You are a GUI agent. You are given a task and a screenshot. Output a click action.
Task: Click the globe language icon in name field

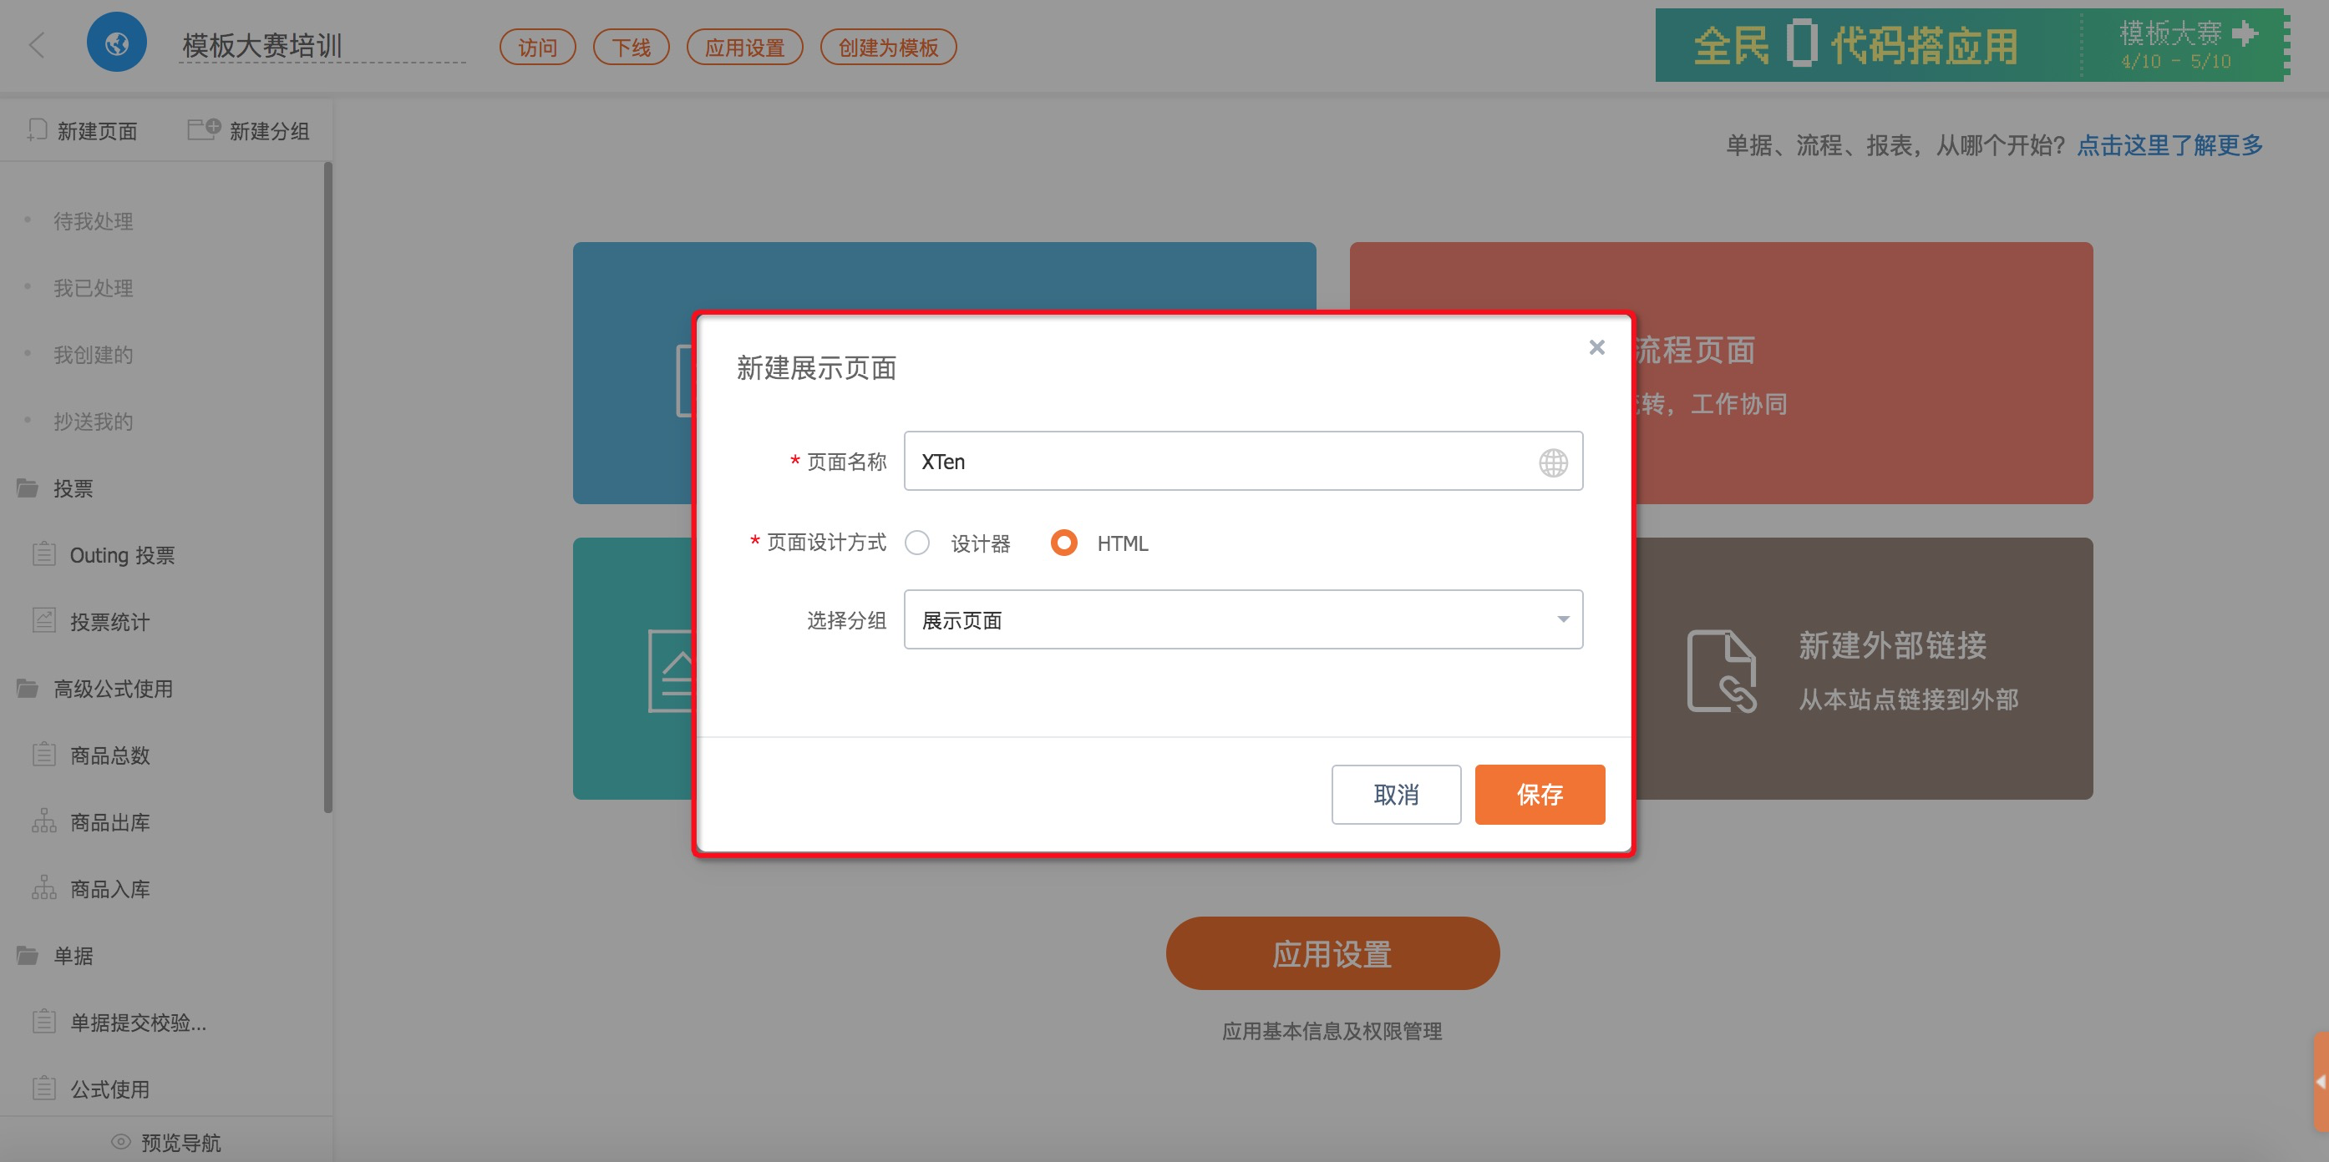[1552, 462]
